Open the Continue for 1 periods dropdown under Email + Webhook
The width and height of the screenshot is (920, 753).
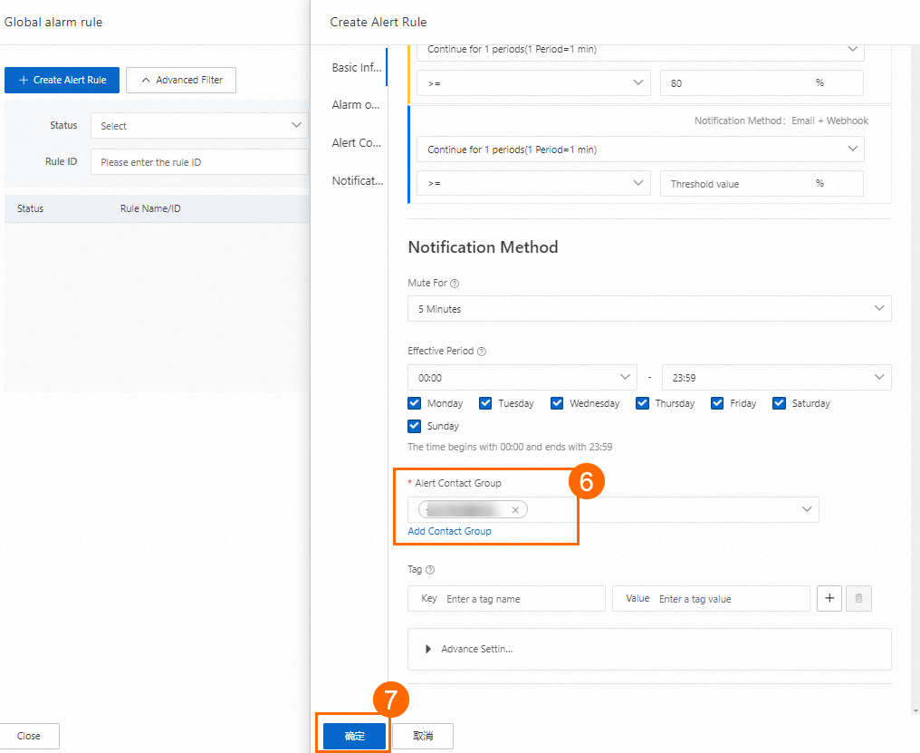pos(640,150)
